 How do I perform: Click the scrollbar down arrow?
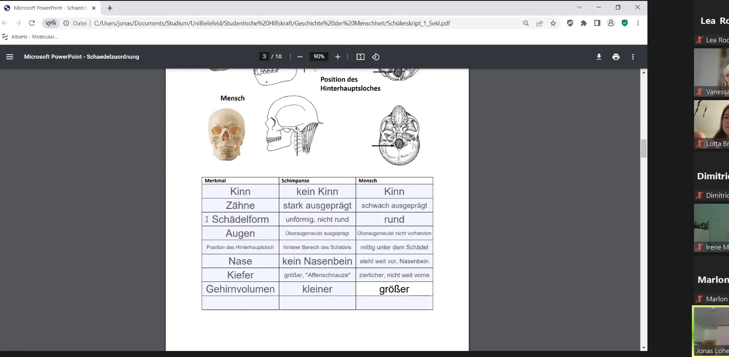pyautogui.click(x=644, y=348)
